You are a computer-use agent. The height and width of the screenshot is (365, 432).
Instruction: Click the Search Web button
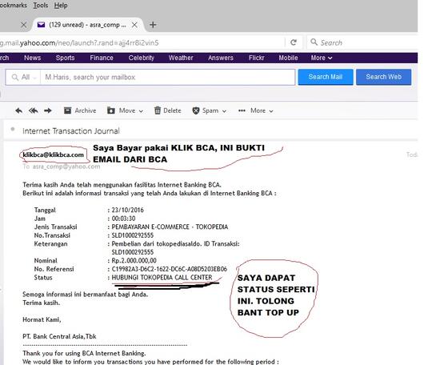pyautogui.click(x=383, y=77)
